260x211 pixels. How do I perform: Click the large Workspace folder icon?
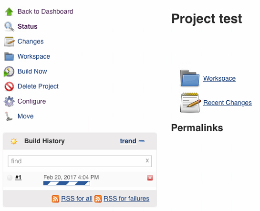pos(190,78)
